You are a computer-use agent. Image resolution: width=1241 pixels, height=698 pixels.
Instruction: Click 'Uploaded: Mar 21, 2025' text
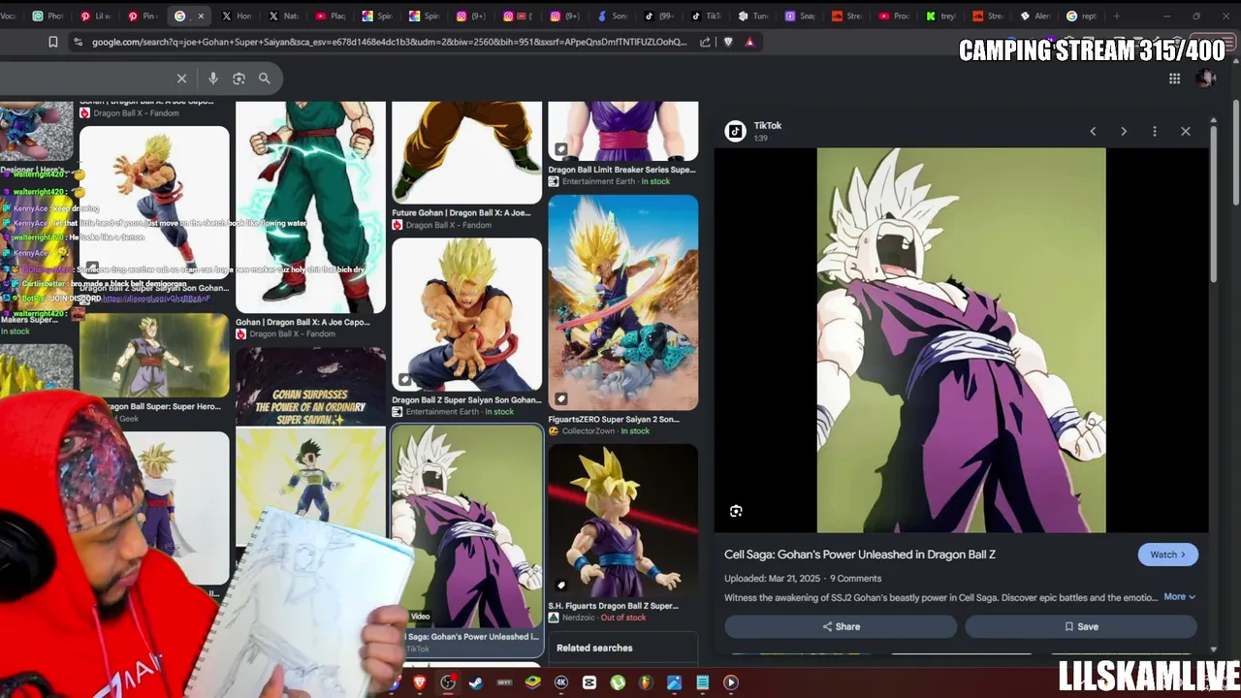(772, 578)
